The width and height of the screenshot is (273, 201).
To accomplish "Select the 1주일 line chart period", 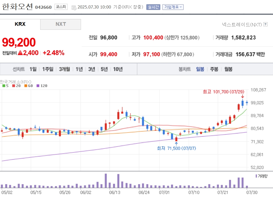I will (x=48, y=69).
